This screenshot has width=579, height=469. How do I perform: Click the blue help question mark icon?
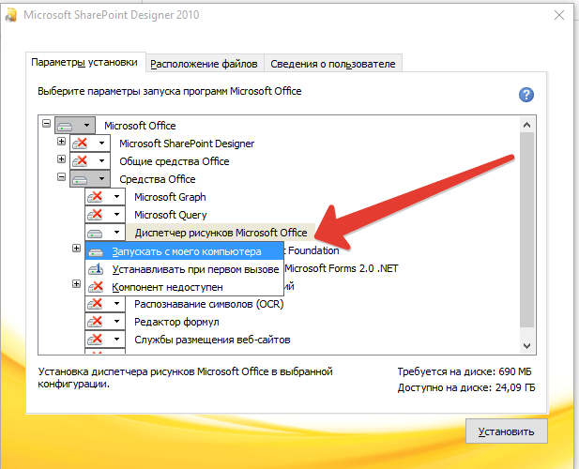(x=526, y=95)
